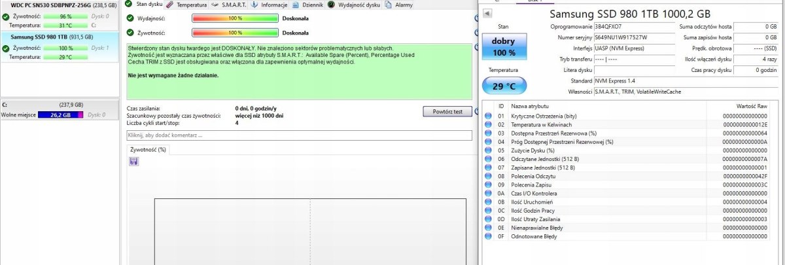Click the Temperatura w Kelwinach raw value 00000000000012E
The height and width of the screenshot is (265, 785).
click(745, 124)
